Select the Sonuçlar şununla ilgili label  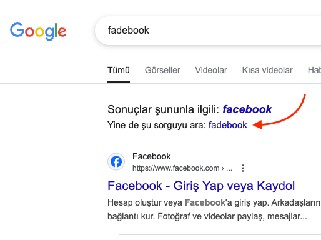[x=163, y=109]
